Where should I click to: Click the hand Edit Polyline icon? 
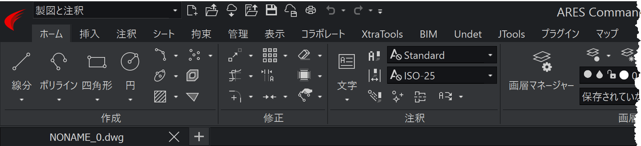pyautogui.click(x=305, y=95)
